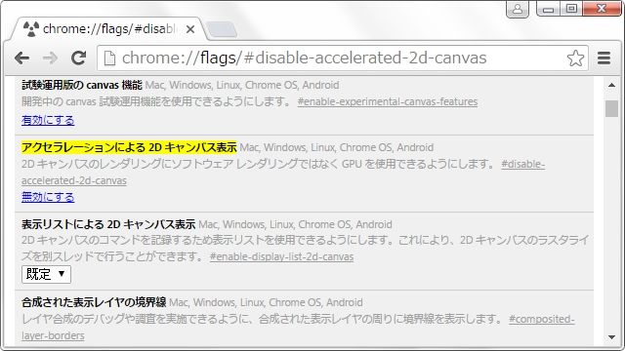
Task: Follow the #composited-layer-borders anchor link
Action: (298, 328)
